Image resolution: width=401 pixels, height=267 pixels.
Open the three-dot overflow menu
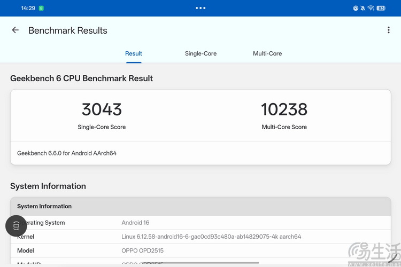[x=388, y=30]
